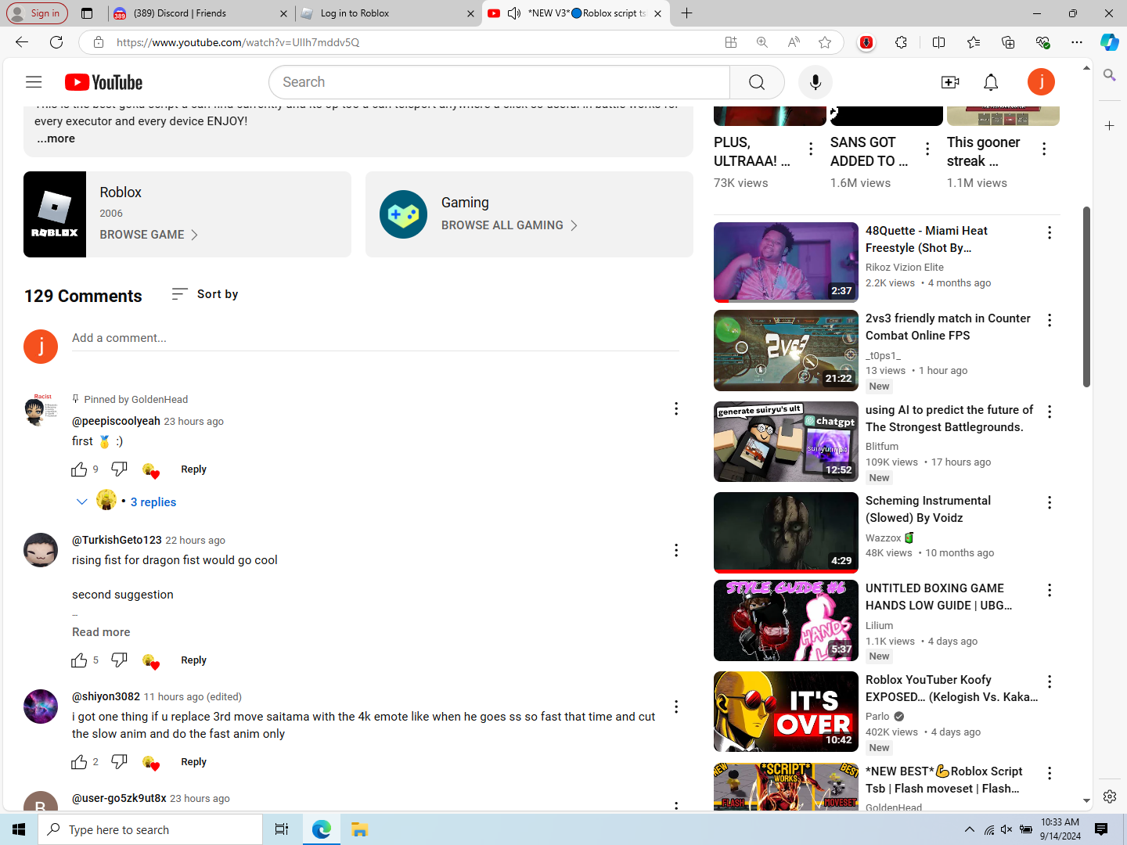The image size is (1127, 845).
Task: Dislike the comment by @peepiscoolyeah
Action: (119, 469)
